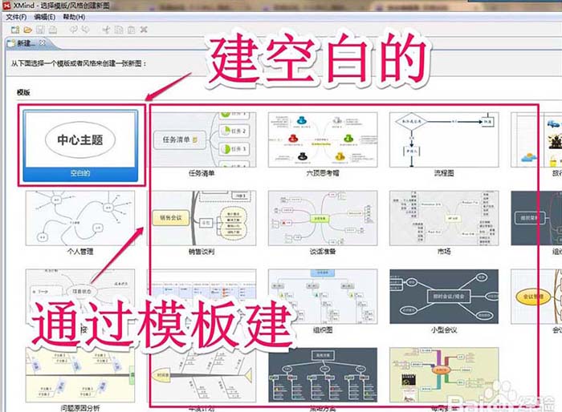
Task: Click the Redo arrow toolbar icon
Action: coord(85,30)
